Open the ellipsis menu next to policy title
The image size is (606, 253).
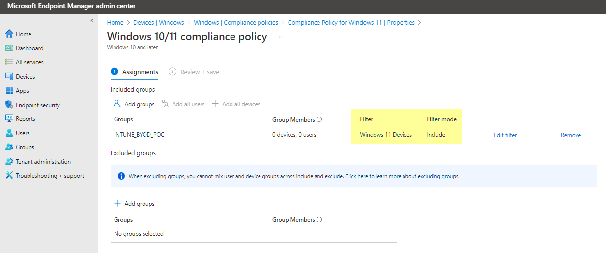pos(281,37)
